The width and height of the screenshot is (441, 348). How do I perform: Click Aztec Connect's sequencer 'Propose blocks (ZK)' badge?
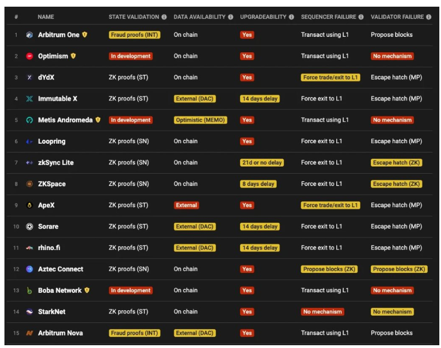click(329, 269)
